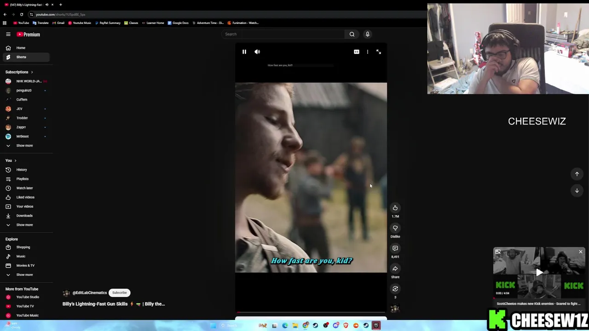The height and width of the screenshot is (331, 589).
Task: Open the Cuffem channel
Action: click(26, 100)
